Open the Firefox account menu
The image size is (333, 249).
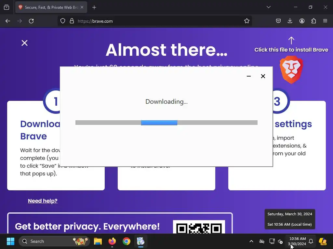[x=302, y=21]
